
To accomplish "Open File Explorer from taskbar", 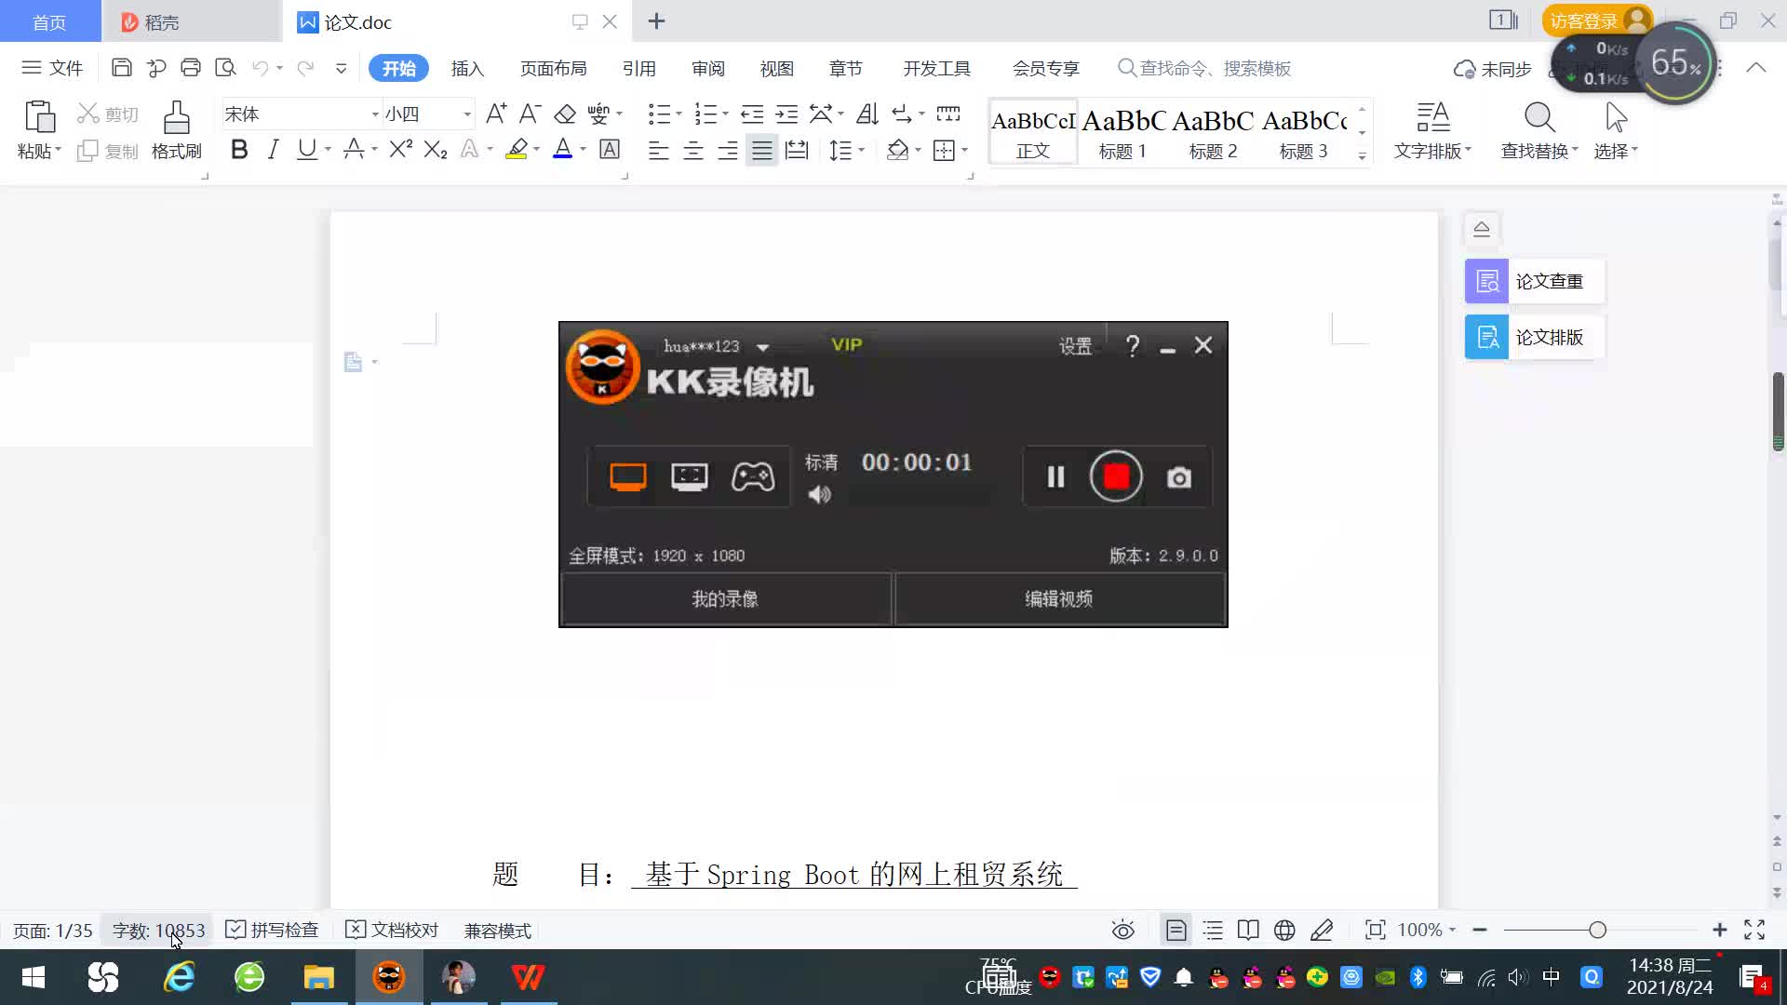I will point(318,977).
